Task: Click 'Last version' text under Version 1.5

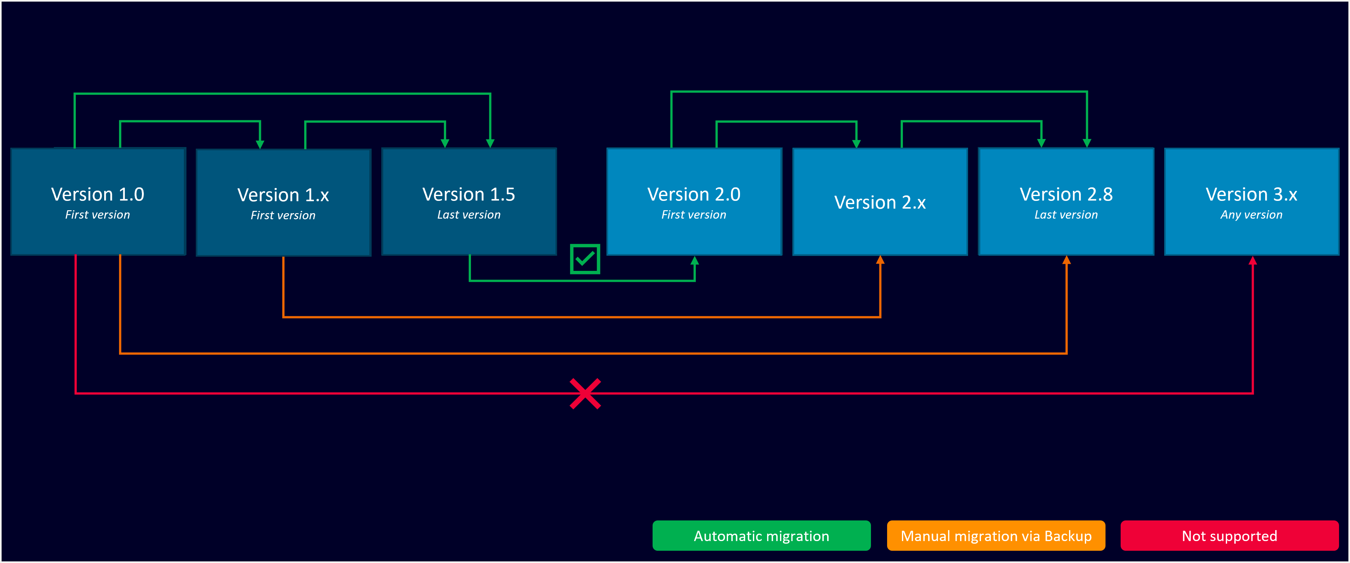Action: [469, 215]
